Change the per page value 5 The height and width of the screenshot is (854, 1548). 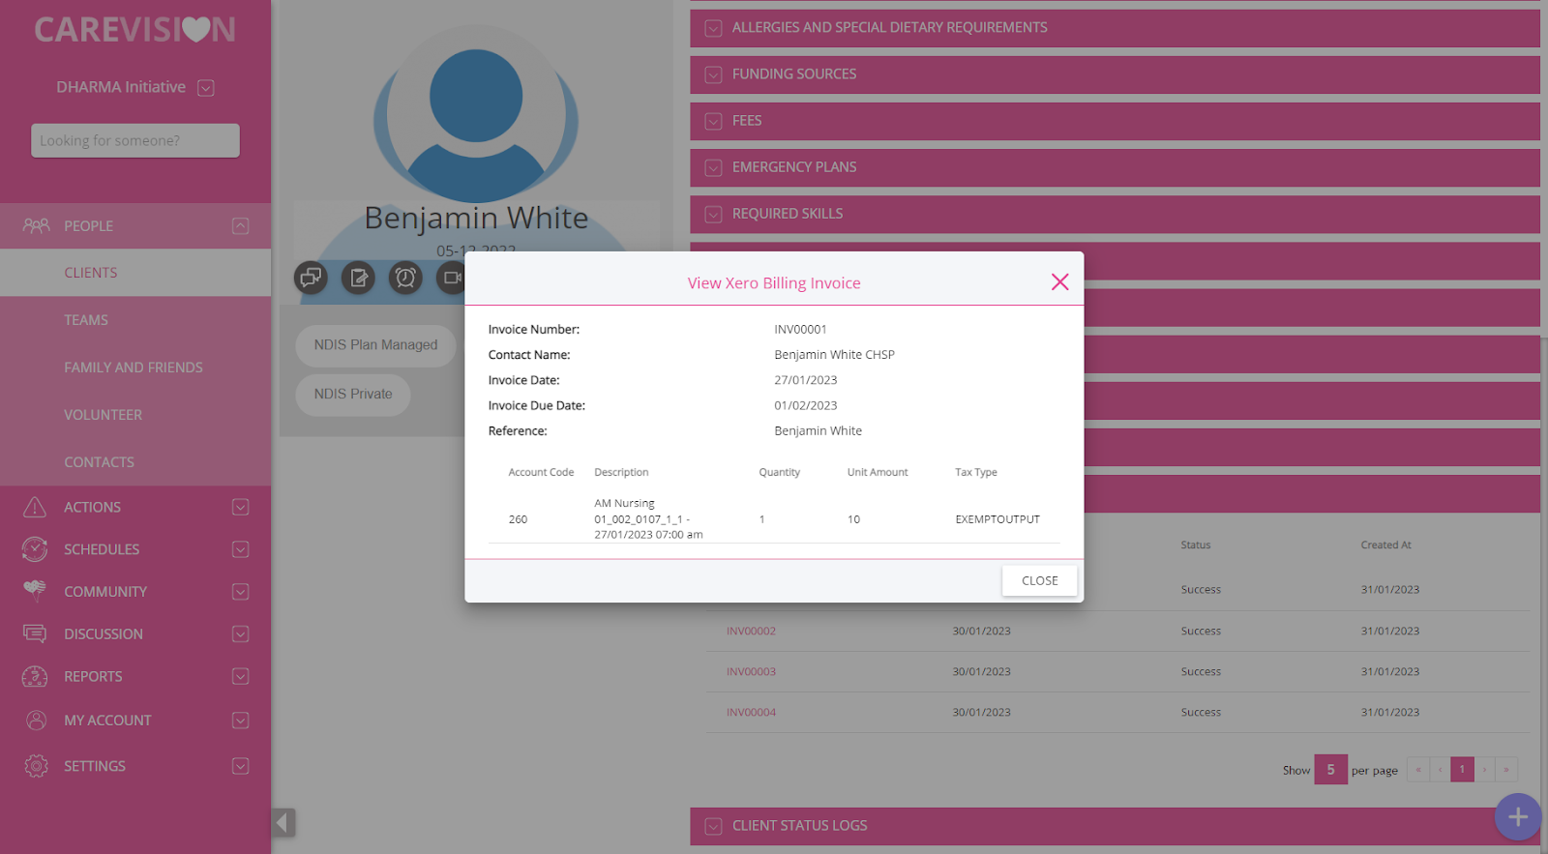(1330, 770)
